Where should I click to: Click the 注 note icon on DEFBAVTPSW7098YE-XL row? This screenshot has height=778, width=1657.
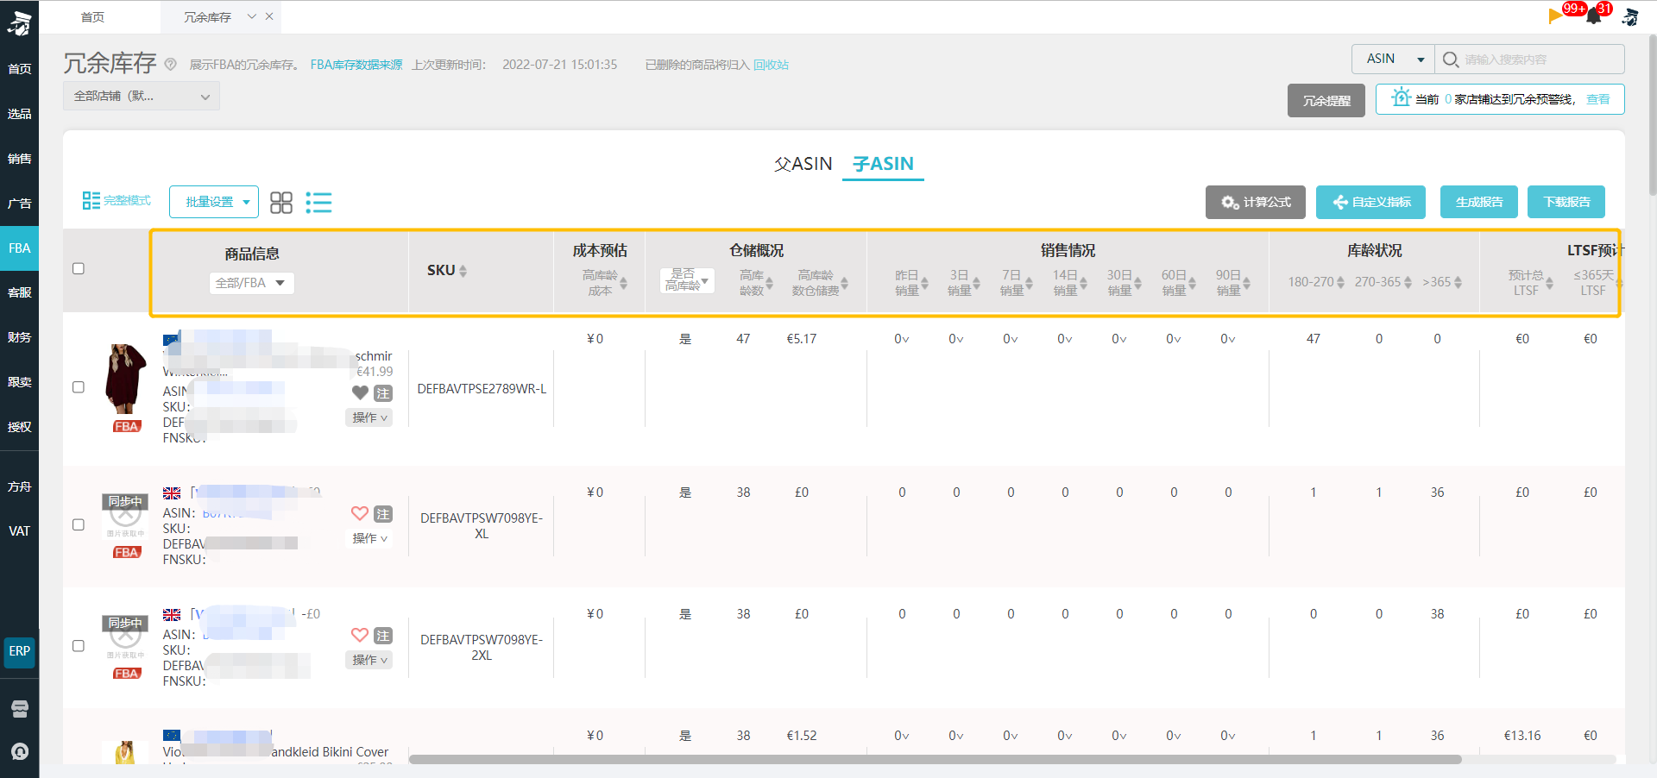[x=383, y=513]
